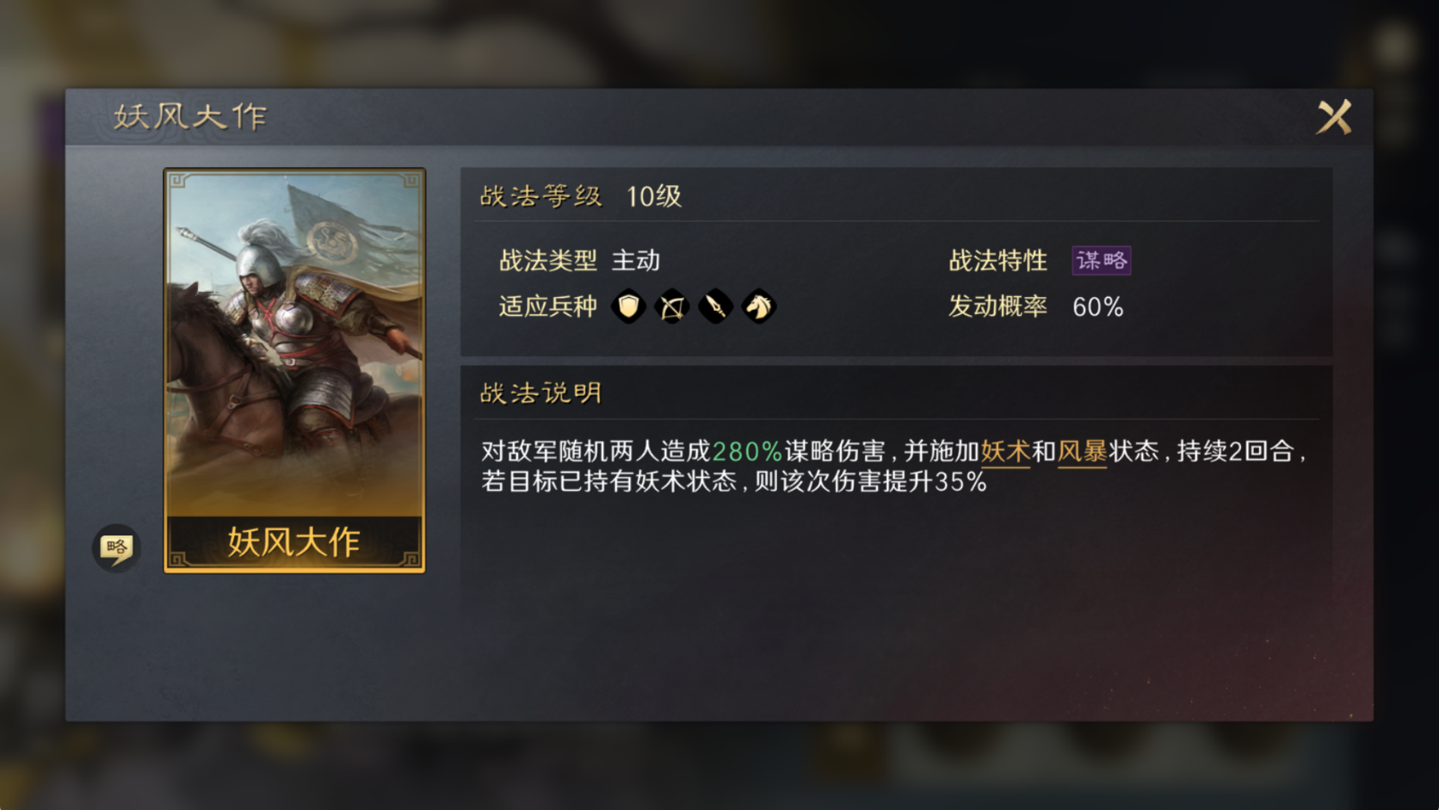The image size is (1439, 810).
Task: Tap the 妖风大作 dialog title text
Action: [190, 117]
